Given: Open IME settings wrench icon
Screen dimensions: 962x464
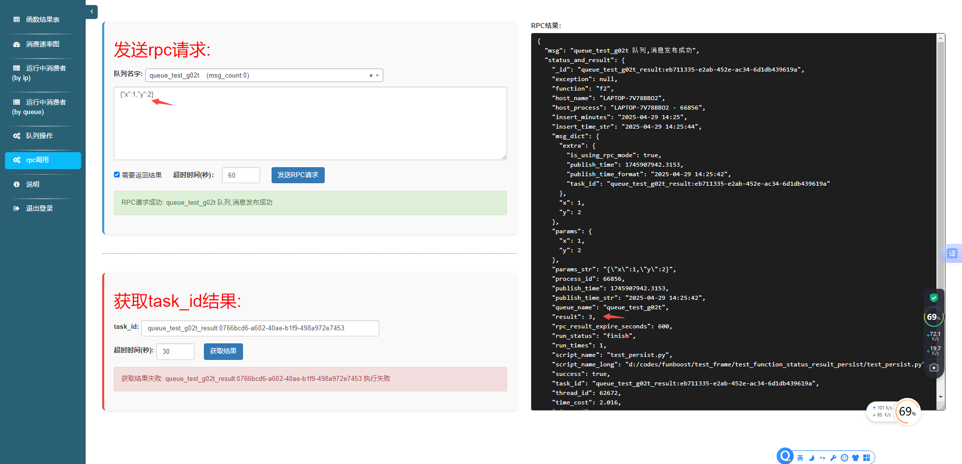Looking at the screenshot, I should point(833,457).
